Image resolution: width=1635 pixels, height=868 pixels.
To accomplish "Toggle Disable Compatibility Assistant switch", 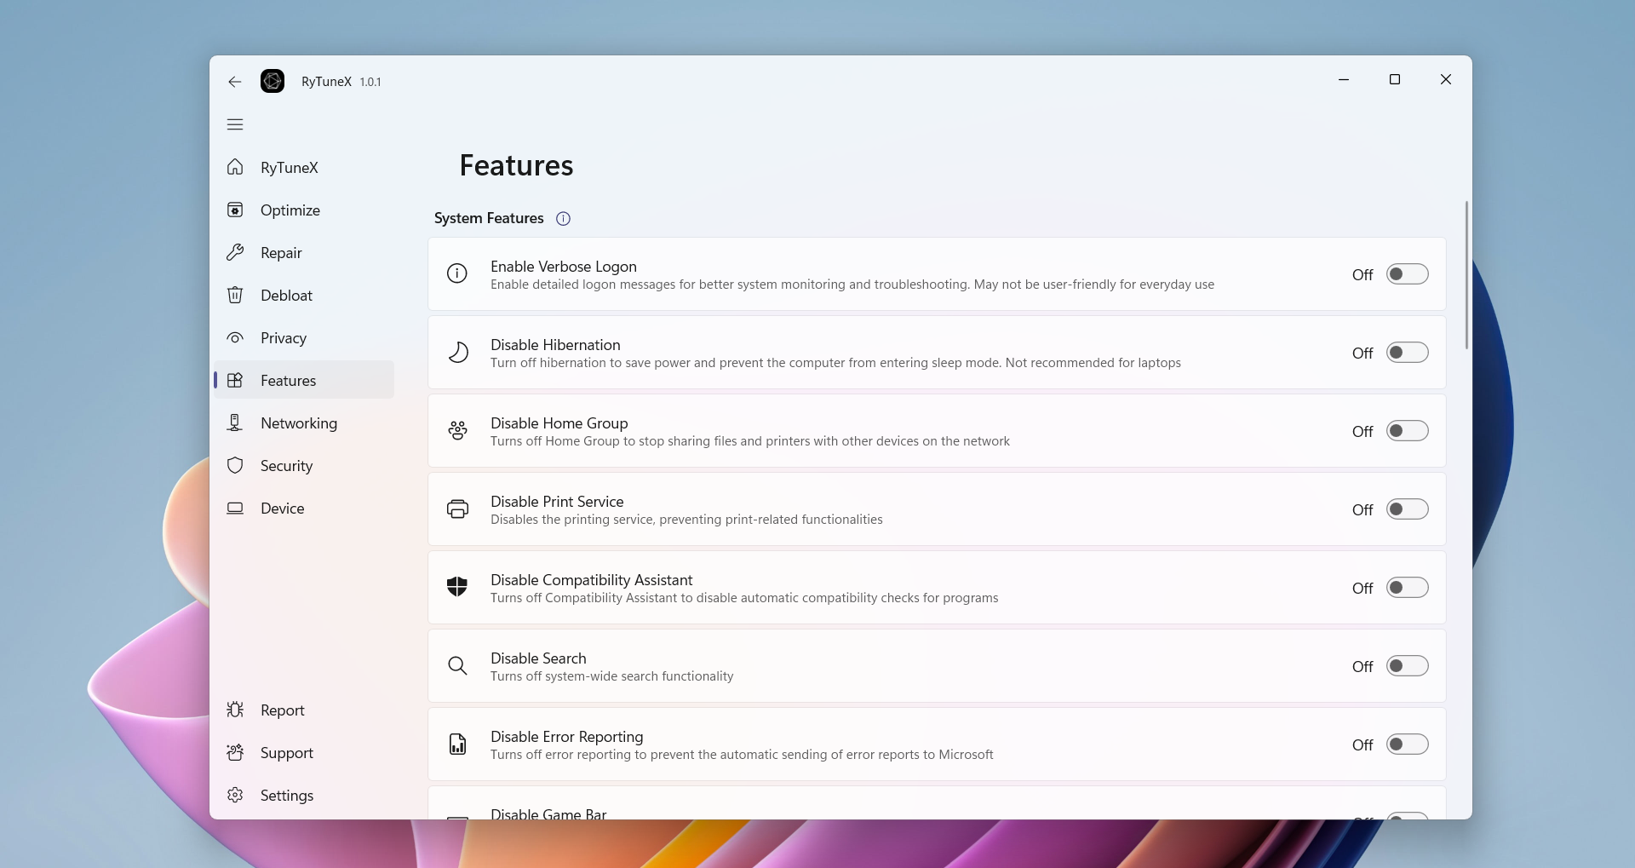I will (x=1407, y=588).
